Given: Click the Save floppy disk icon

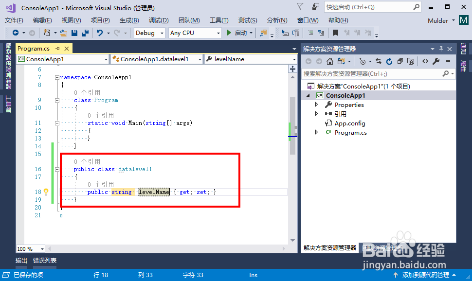Looking at the screenshot, I should pos(74,33).
